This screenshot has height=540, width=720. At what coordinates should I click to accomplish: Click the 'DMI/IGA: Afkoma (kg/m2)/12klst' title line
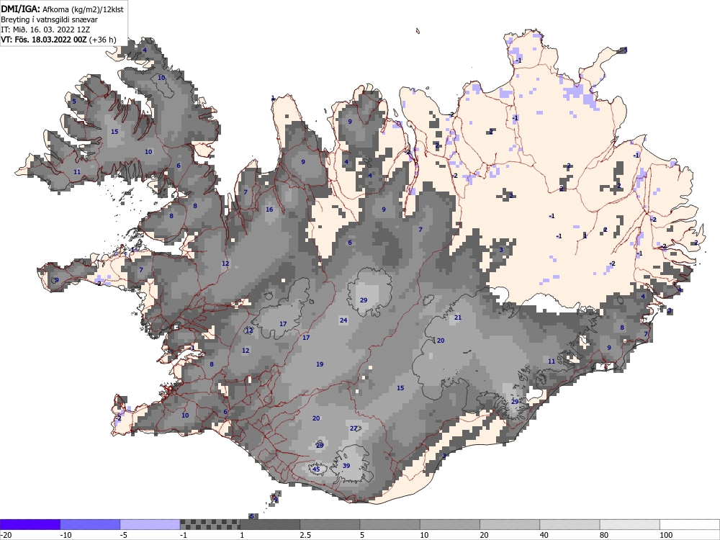[x=62, y=9]
